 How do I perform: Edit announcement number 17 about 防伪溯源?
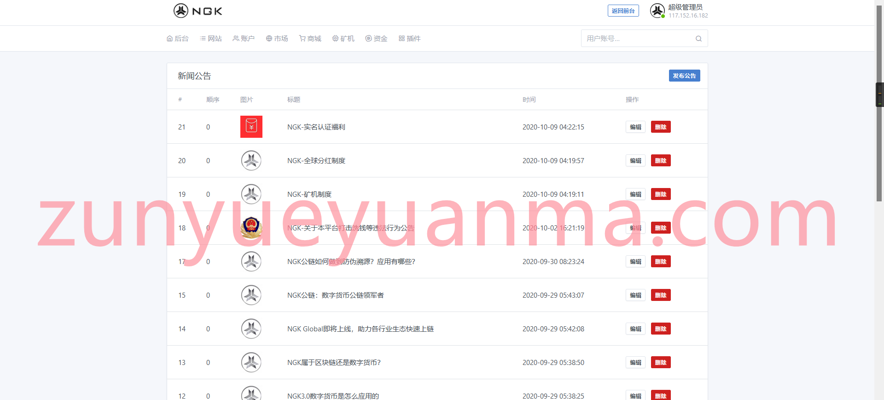(x=635, y=261)
